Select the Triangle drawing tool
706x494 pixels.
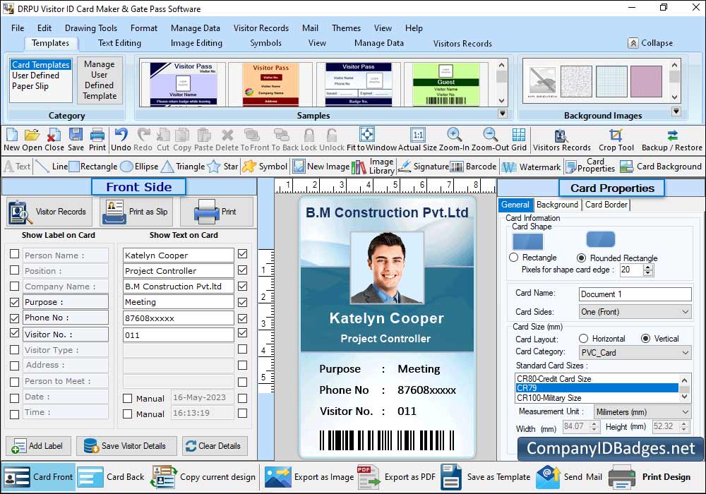coord(184,167)
